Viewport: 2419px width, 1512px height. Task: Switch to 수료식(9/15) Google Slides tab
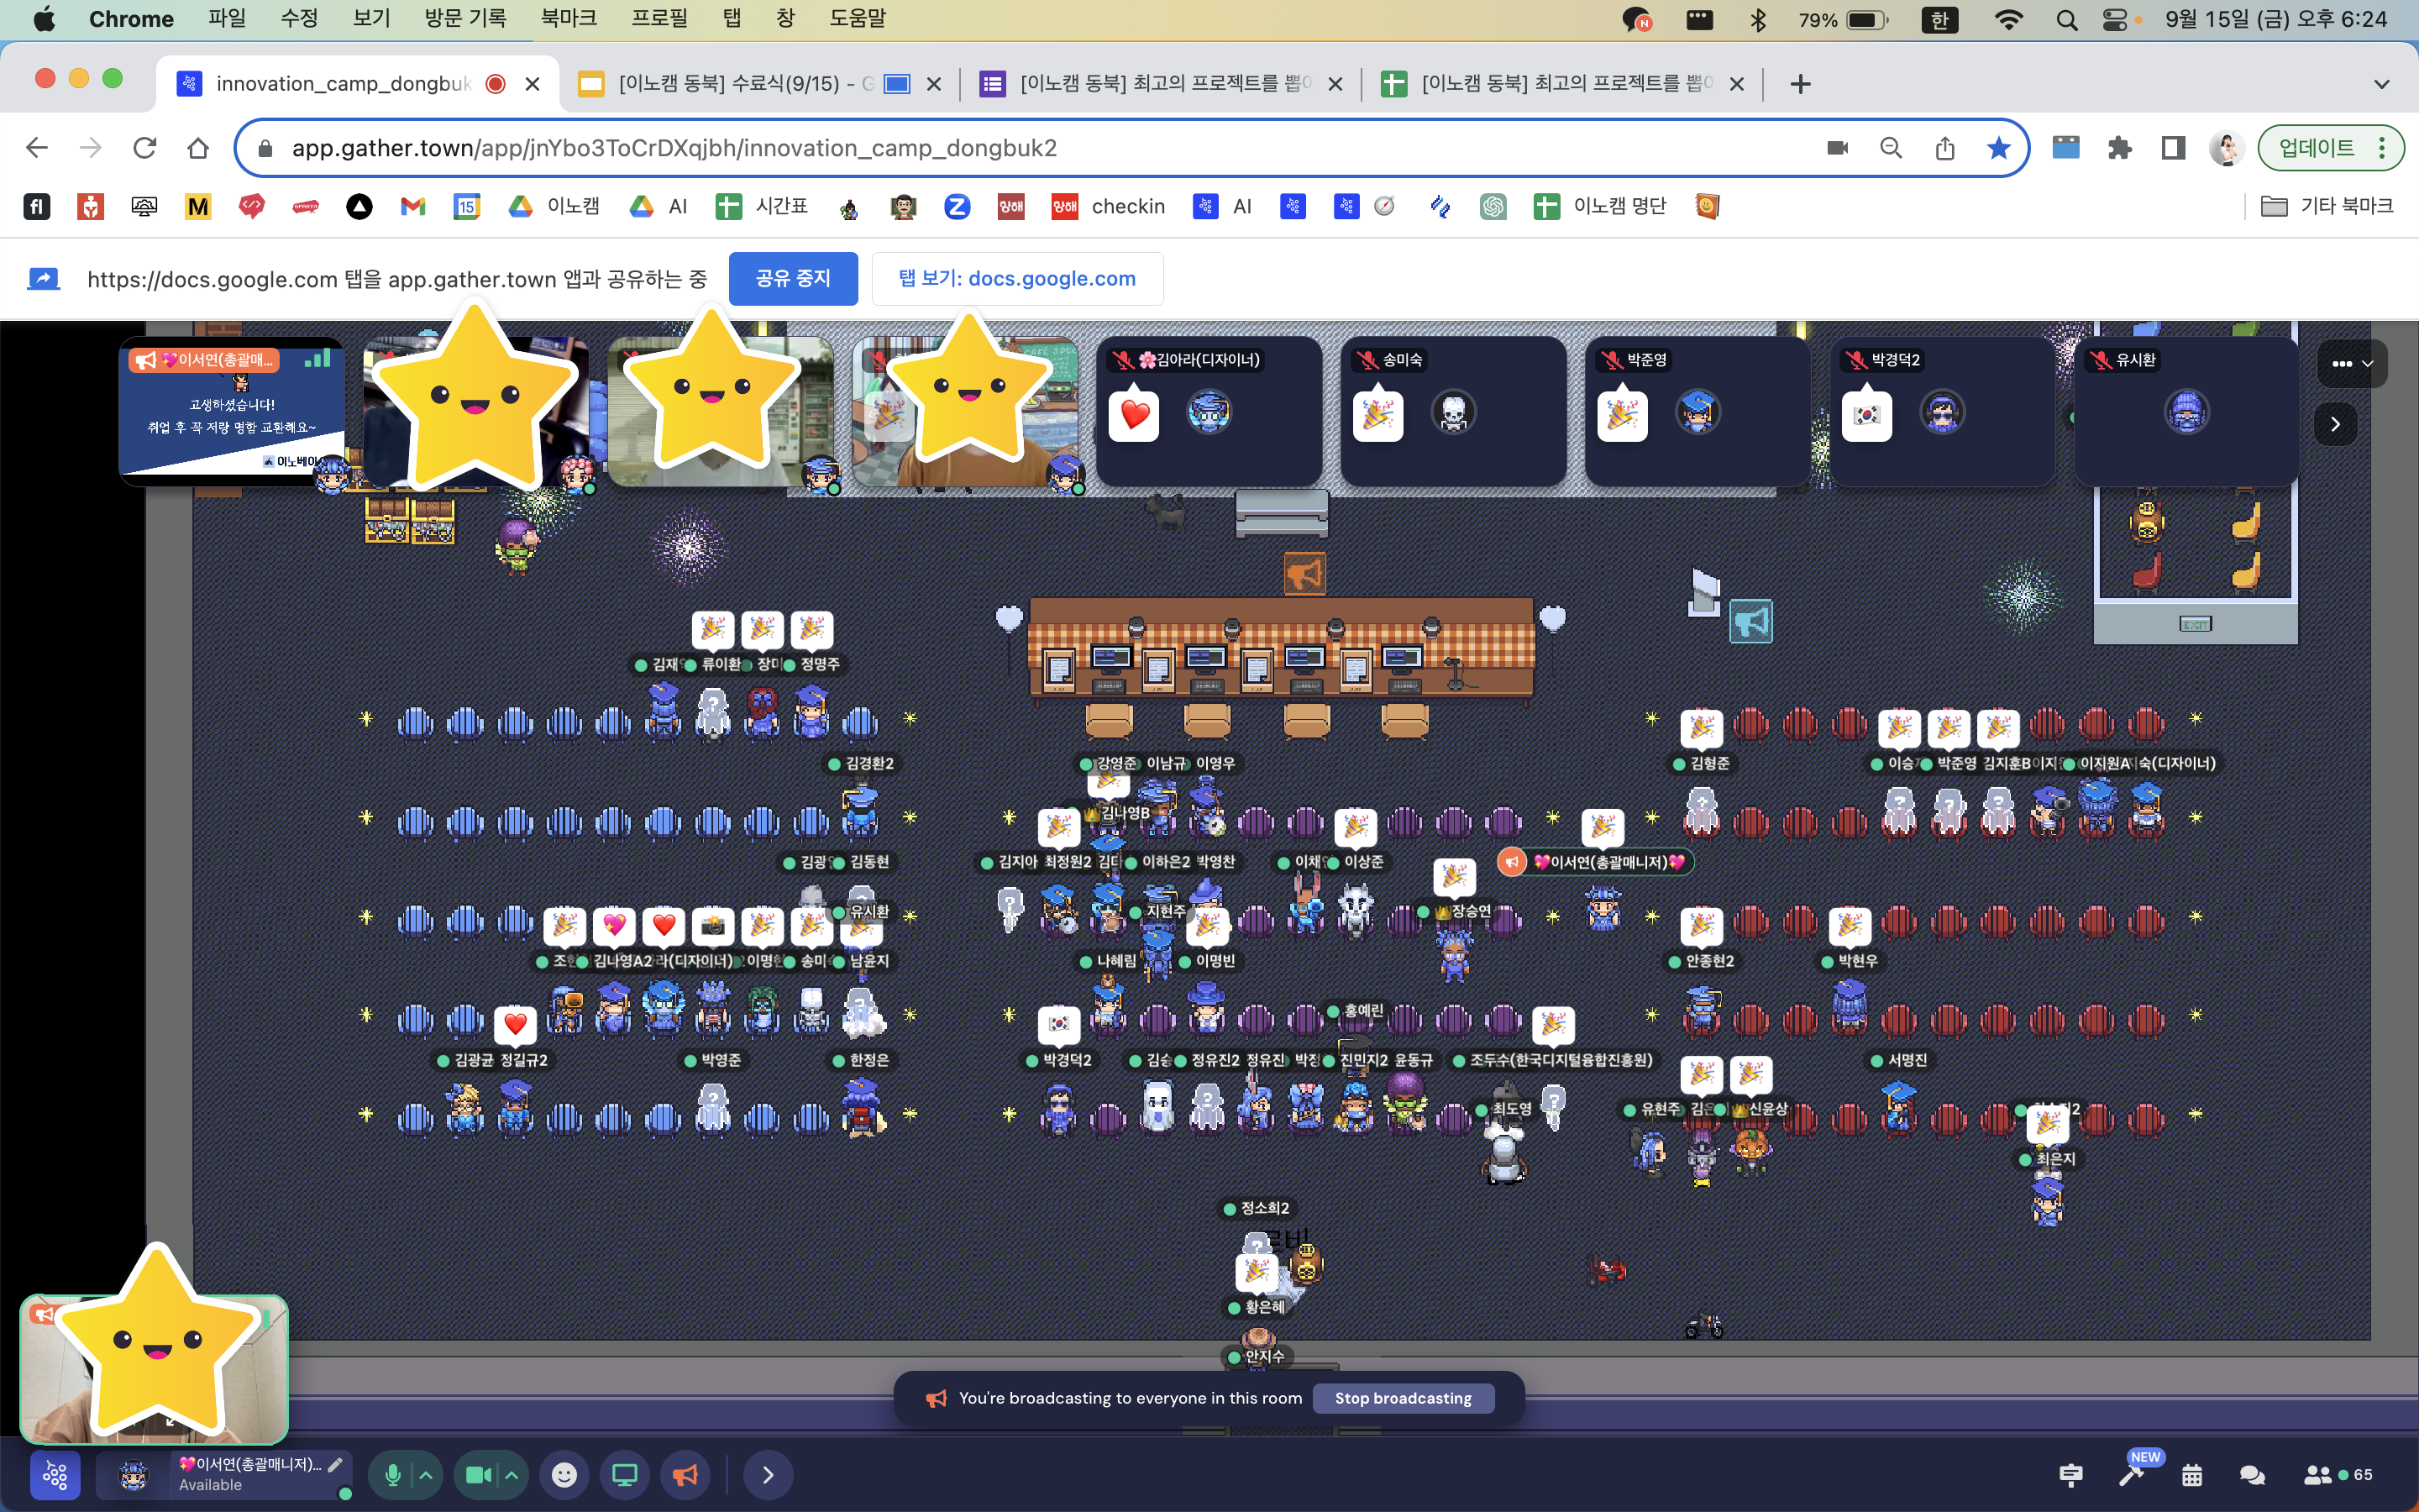[745, 83]
